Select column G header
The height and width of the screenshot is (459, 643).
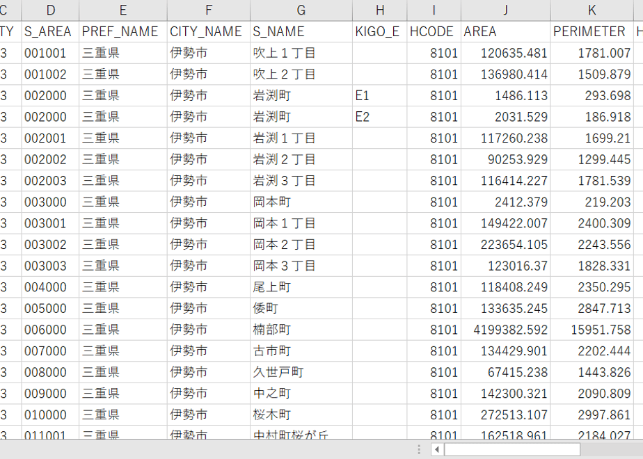point(301,10)
